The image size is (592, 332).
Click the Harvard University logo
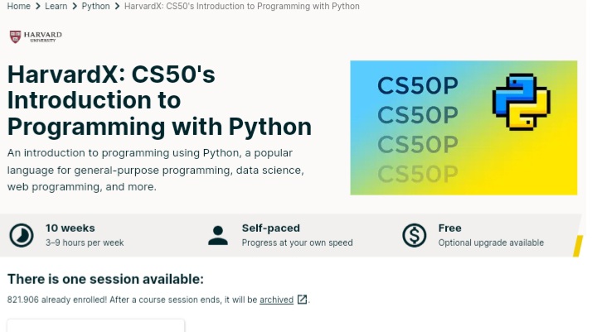[35, 37]
